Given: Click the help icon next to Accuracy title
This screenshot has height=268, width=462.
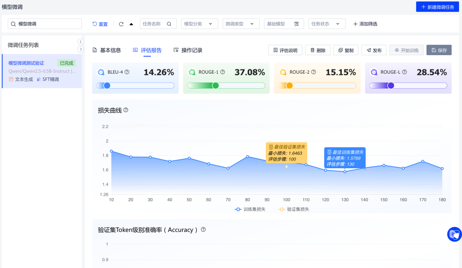Looking at the screenshot, I should tap(203, 229).
